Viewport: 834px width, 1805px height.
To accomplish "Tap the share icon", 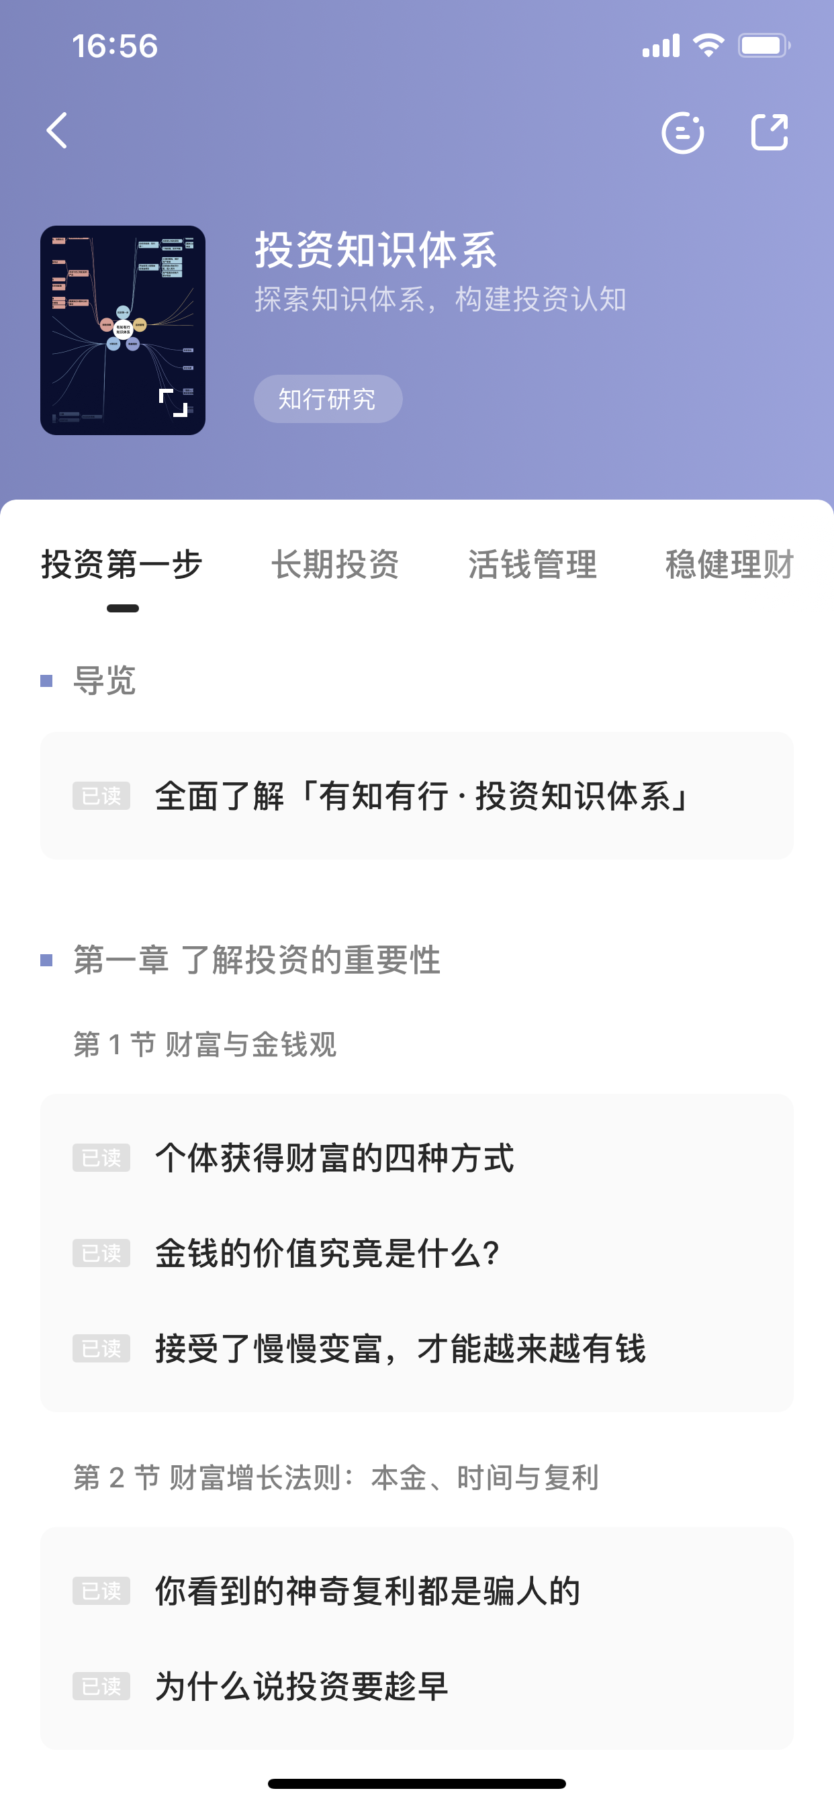I will tap(769, 132).
